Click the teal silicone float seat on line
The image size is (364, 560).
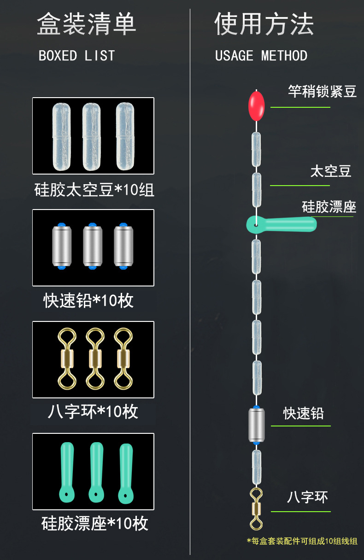point(281,224)
